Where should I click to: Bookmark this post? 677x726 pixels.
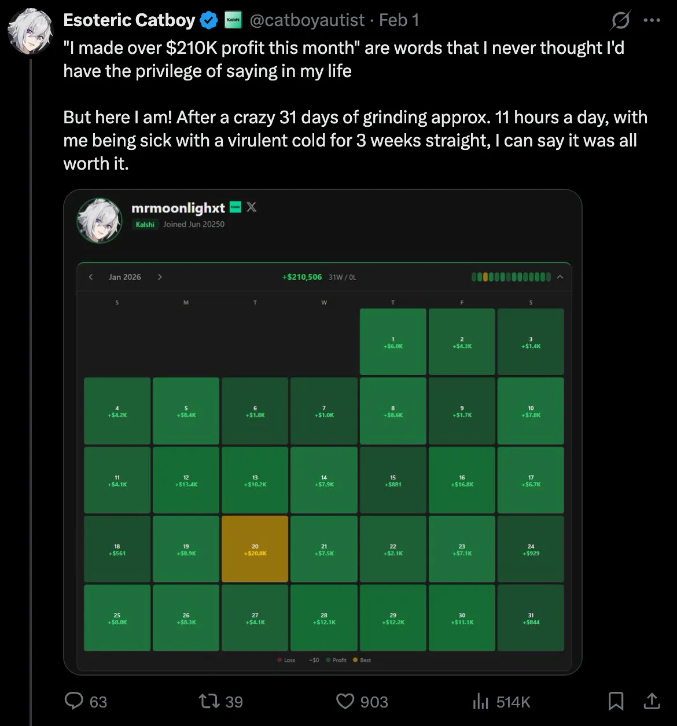coord(615,701)
